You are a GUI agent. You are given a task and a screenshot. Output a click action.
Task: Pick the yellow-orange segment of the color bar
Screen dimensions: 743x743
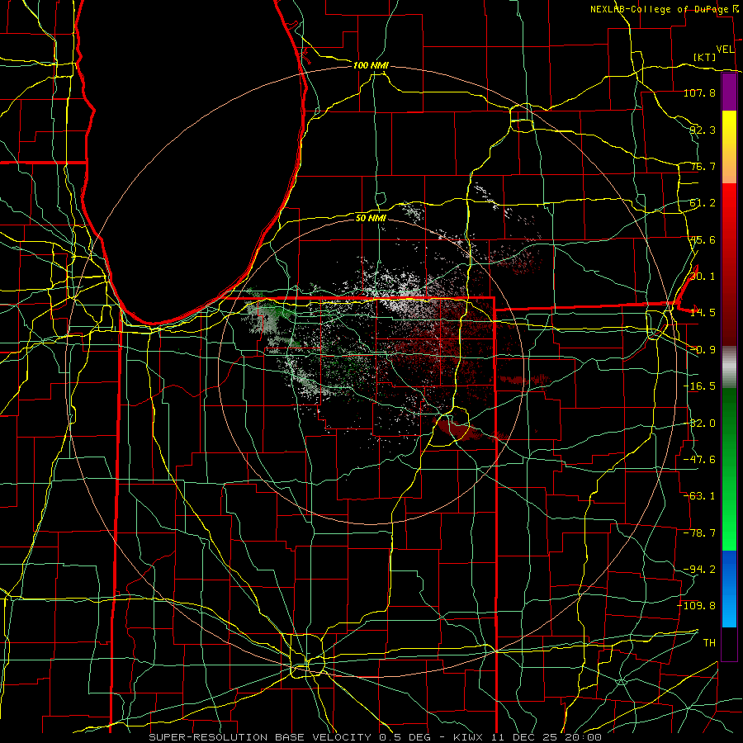pyautogui.click(x=729, y=147)
